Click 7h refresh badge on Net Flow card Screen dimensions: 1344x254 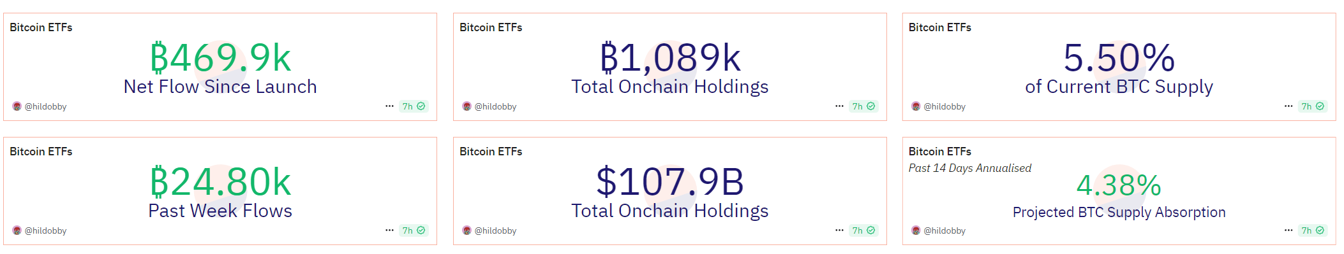point(414,106)
